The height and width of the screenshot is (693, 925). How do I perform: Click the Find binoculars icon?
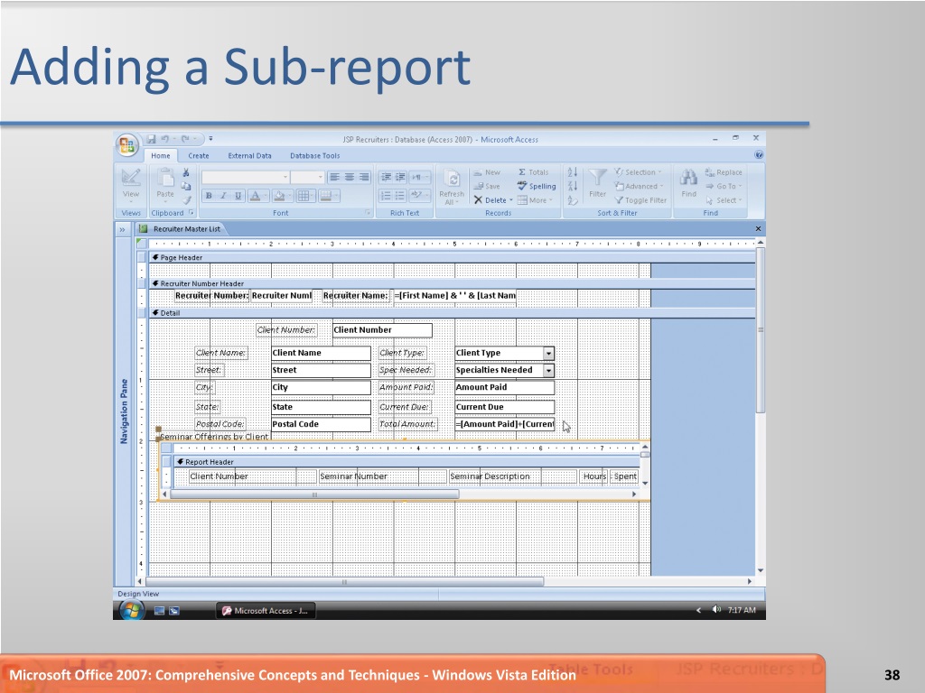[x=688, y=177]
